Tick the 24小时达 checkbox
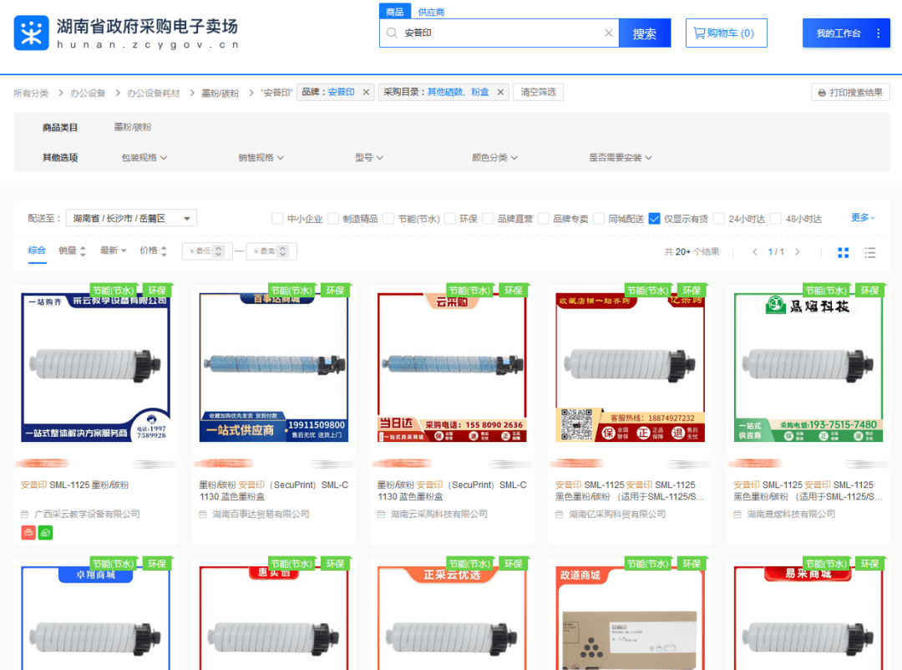This screenshot has width=902, height=670. click(718, 219)
